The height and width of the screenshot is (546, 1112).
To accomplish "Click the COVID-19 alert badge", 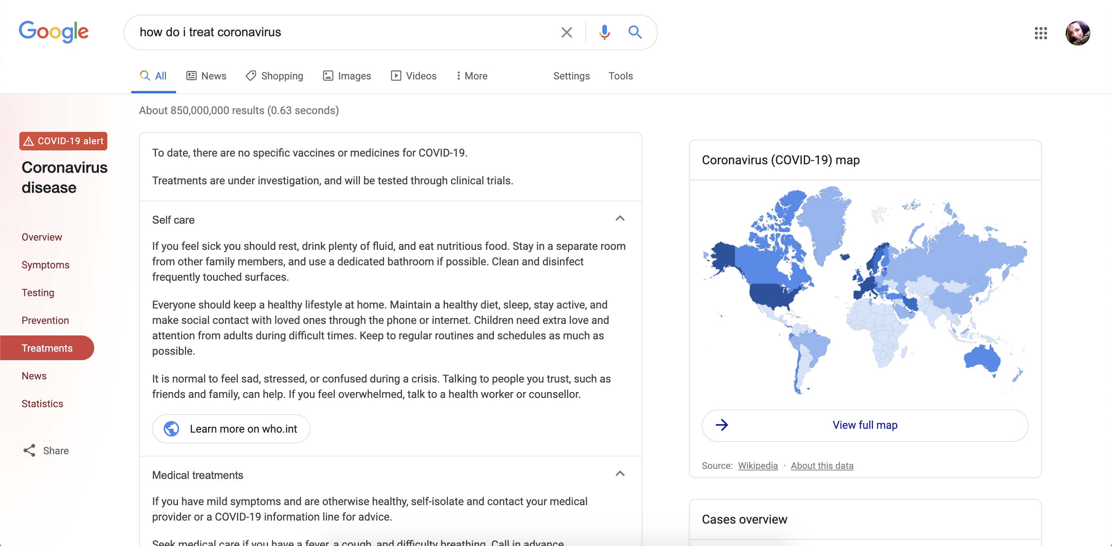I will 63,141.
